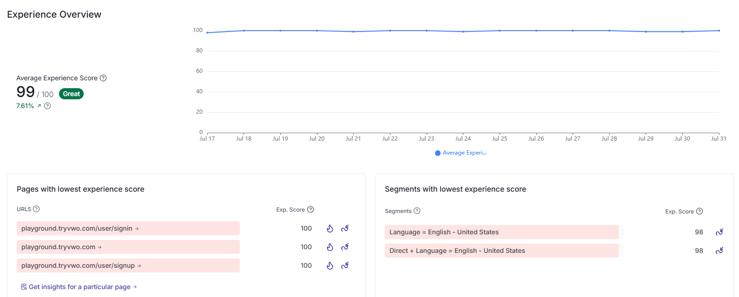Viewport: 739px width, 297px height.
Task: Click help icon next to Segments header
Action: [417, 211]
